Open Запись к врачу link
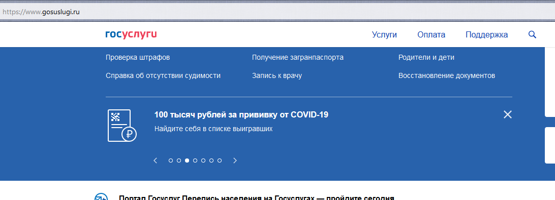The width and height of the screenshot is (555, 200). pos(277,75)
